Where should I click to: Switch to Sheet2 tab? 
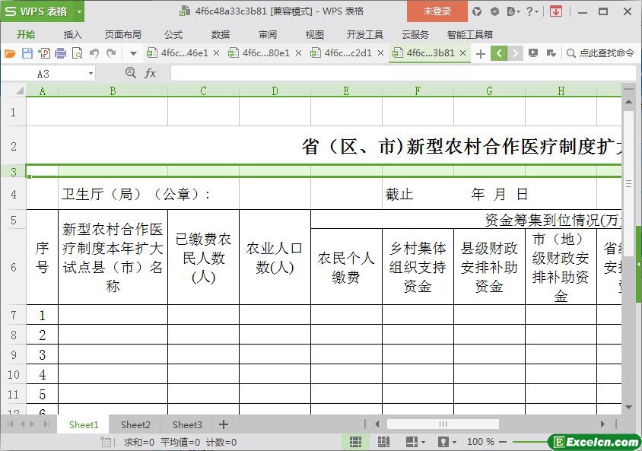(135, 425)
